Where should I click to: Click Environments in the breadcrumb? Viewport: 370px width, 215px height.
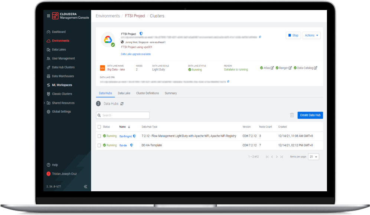pyautogui.click(x=108, y=16)
